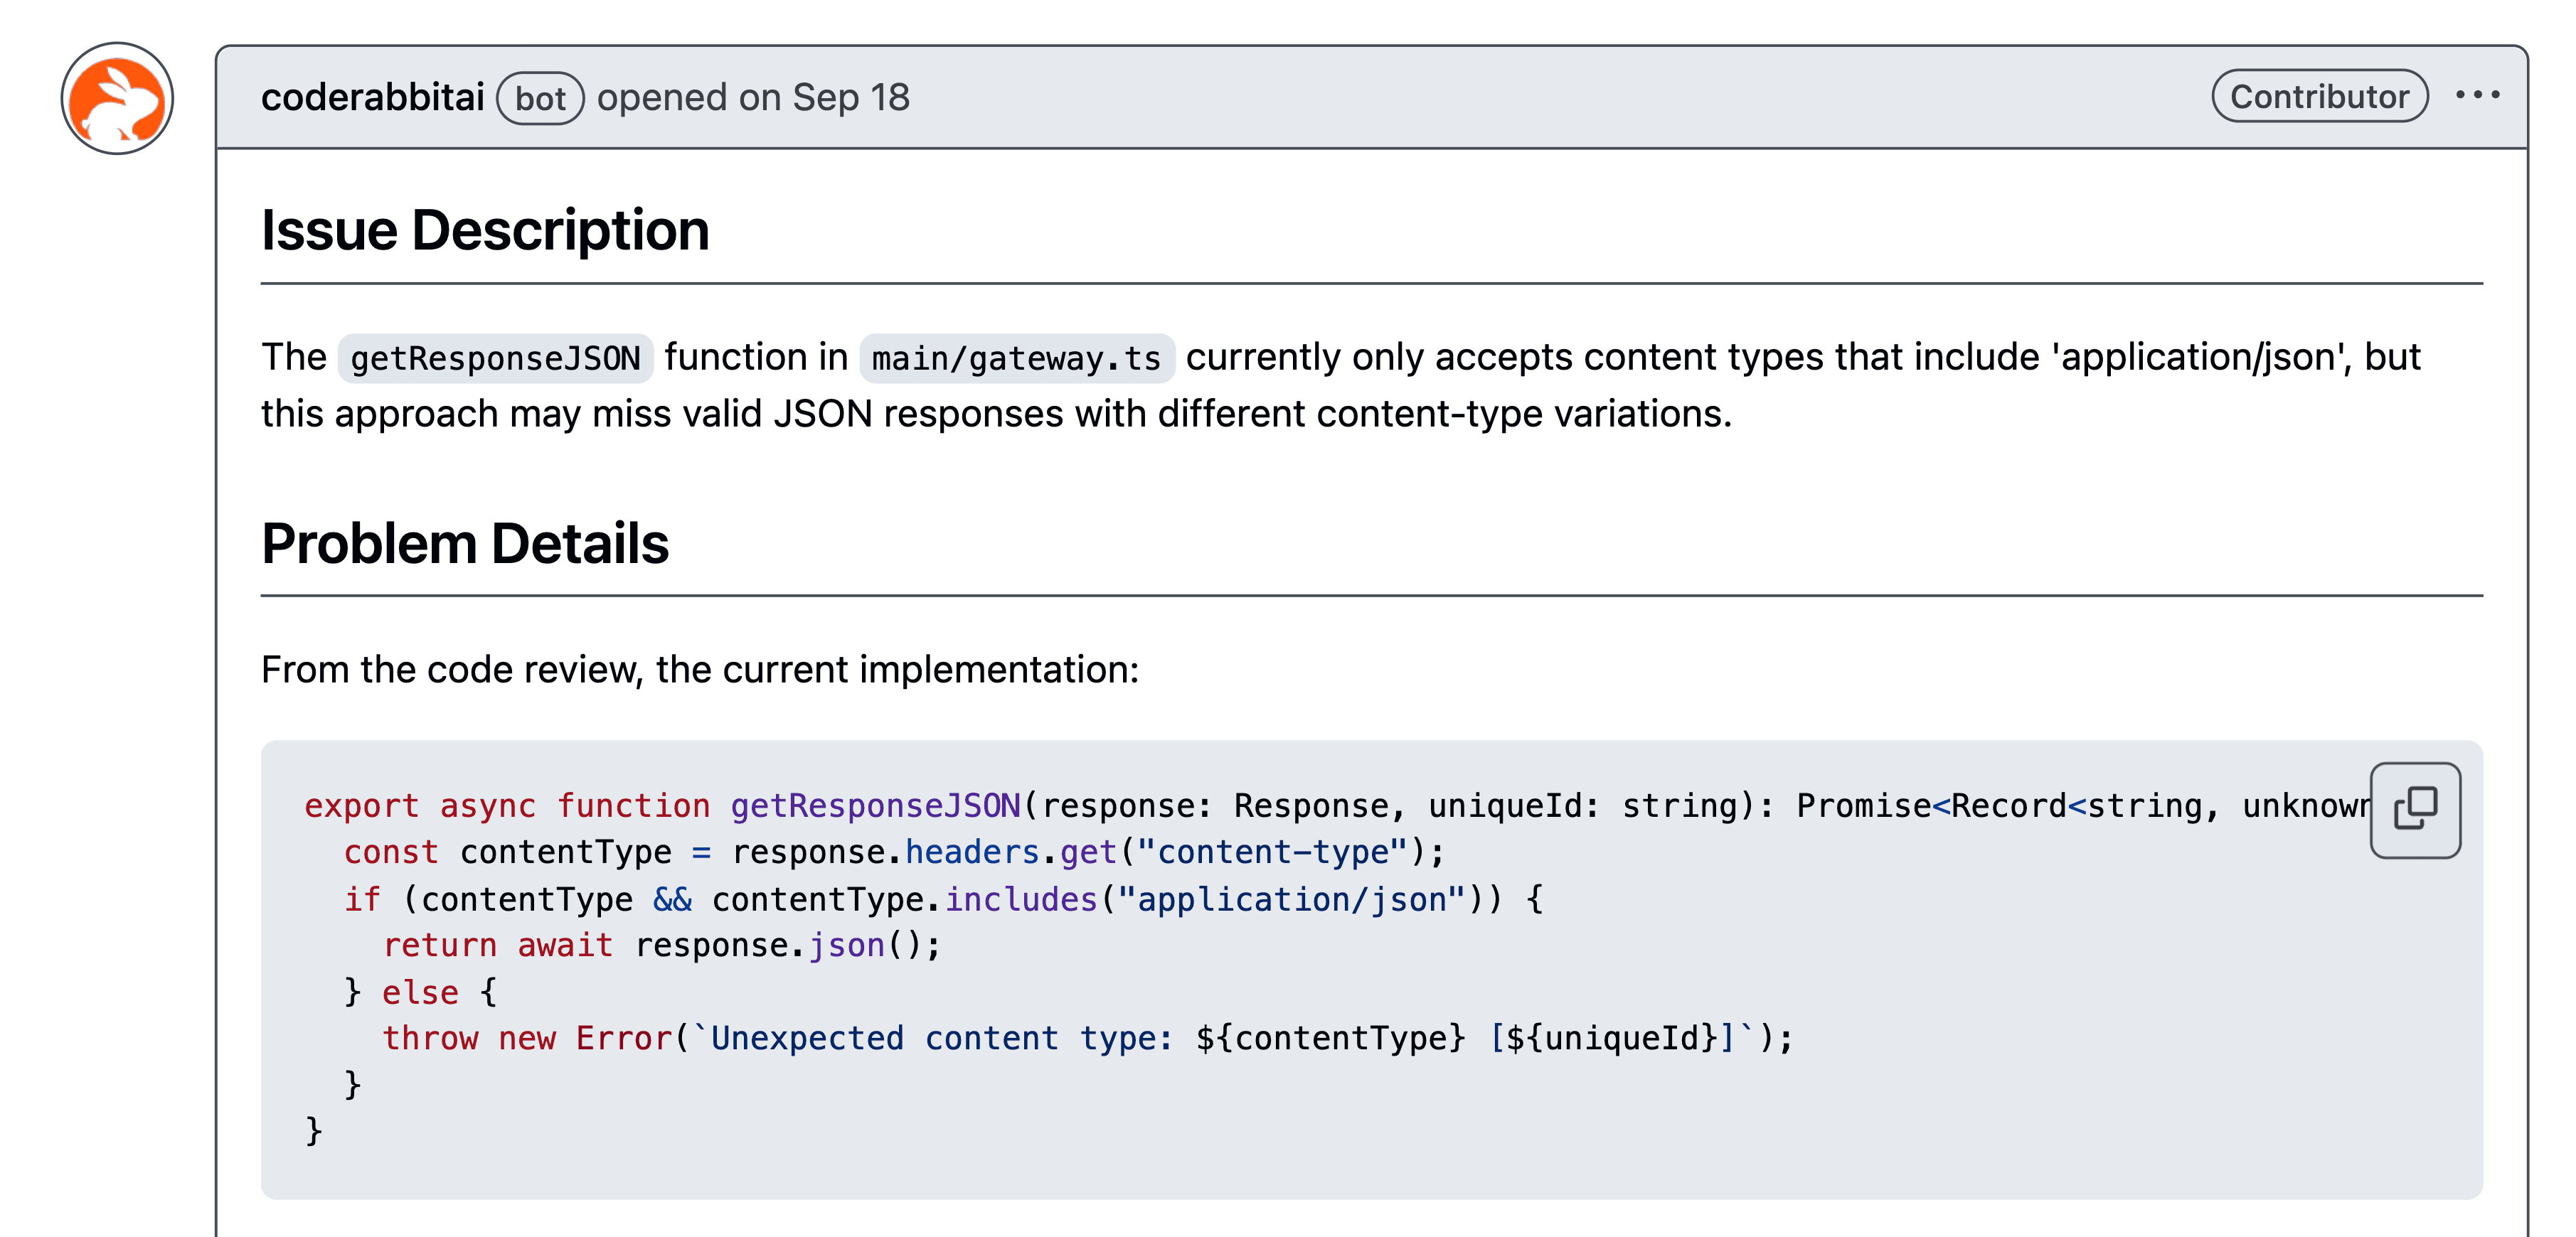The width and height of the screenshot is (2576, 1237).
Task: Open the three-dot comment options menu
Action: pos(2477,96)
